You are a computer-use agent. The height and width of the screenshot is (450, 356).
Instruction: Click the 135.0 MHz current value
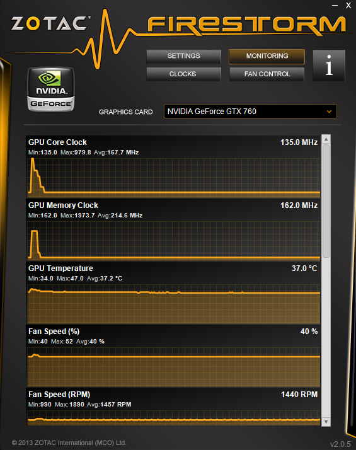click(x=299, y=142)
